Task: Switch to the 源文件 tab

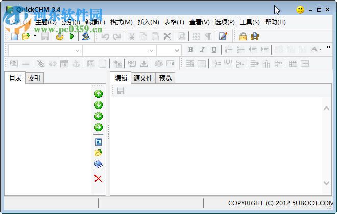Action: (x=143, y=78)
